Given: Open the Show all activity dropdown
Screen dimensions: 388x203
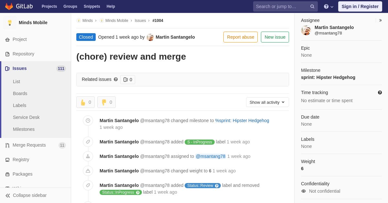Looking at the screenshot, I should [x=267, y=102].
